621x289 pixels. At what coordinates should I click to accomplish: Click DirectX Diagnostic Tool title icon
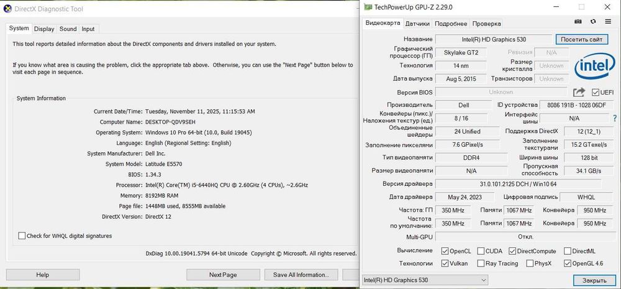(x=7, y=8)
